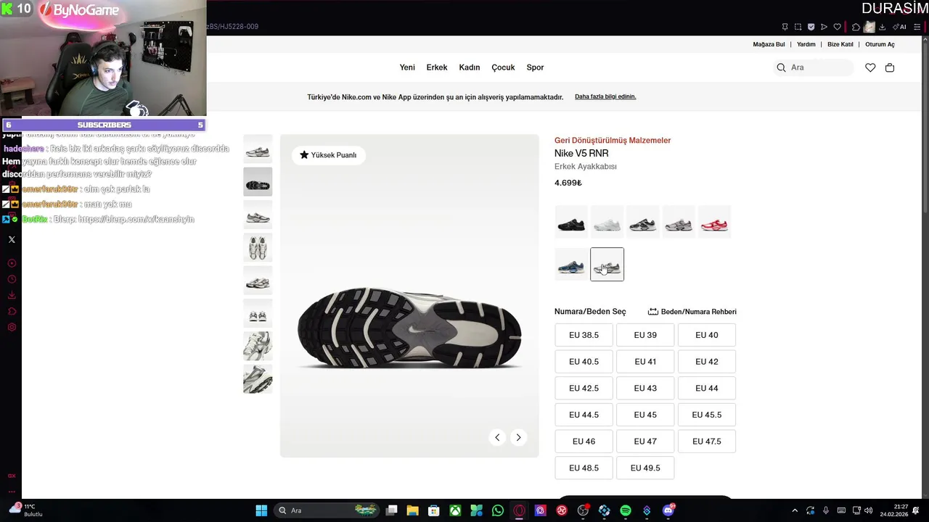Click the Windows taskbar Ara search box
This screenshot has height=522, width=929.
pos(327,510)
